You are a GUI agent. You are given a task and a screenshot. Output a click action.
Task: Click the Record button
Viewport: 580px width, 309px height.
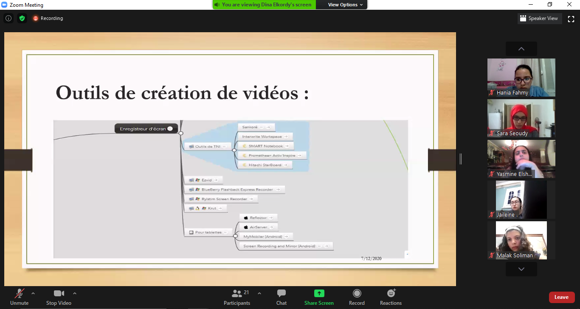click(357, 297)
